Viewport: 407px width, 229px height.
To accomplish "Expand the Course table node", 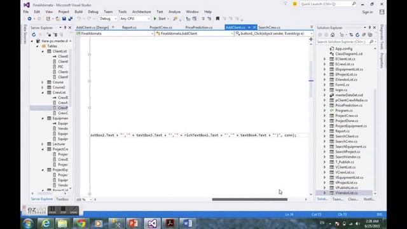I will (43, 82).
